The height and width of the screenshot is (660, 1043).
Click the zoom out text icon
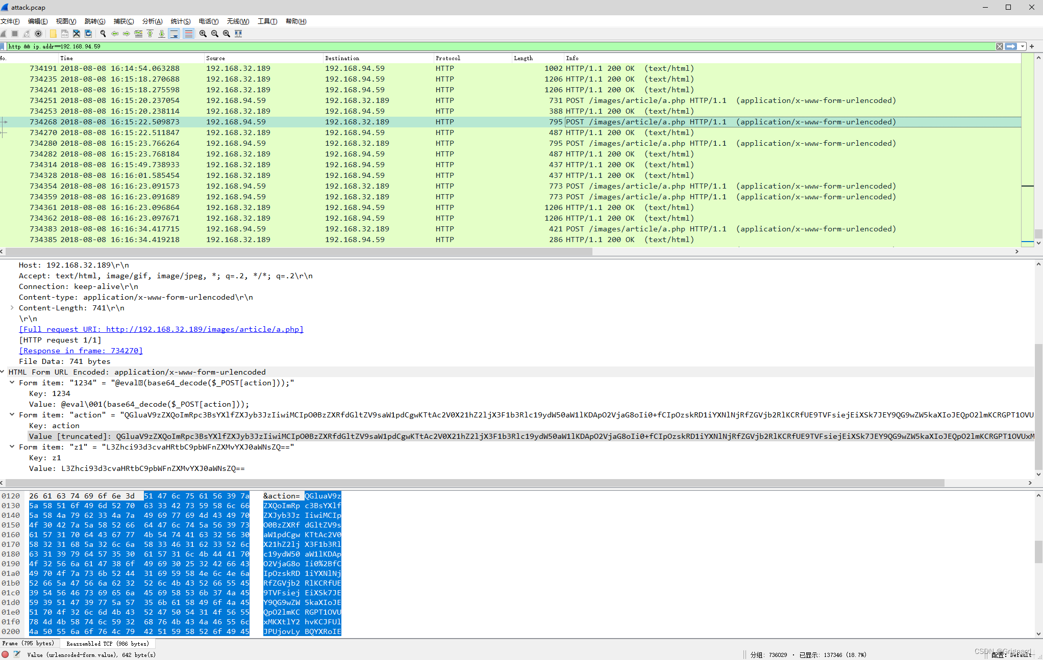215,34
